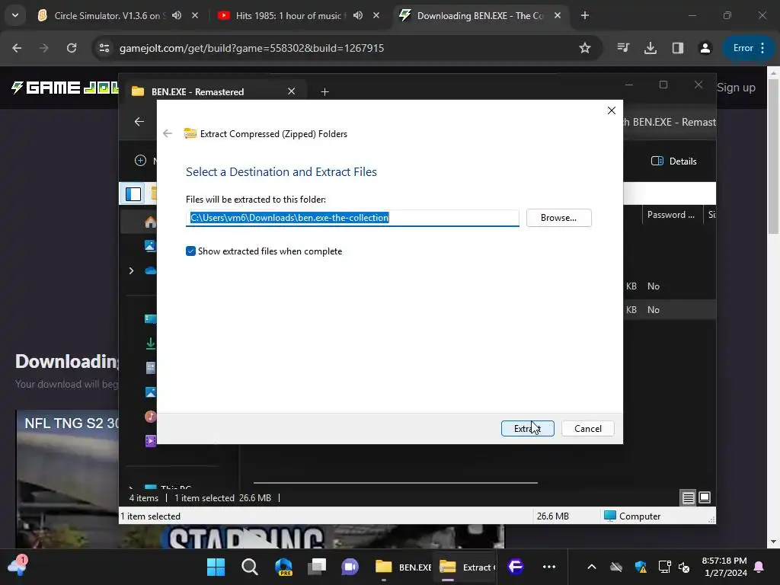Open the browser profile icon
This screenshot has width=780, height=585.
(705, 48)
